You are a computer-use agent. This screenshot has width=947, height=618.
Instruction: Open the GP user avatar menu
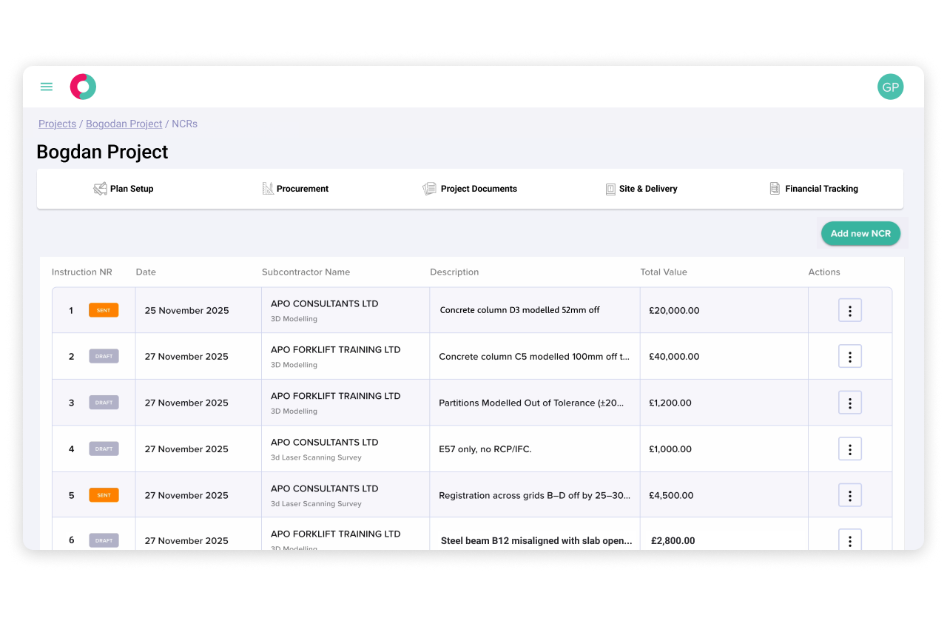pos(890,87)
